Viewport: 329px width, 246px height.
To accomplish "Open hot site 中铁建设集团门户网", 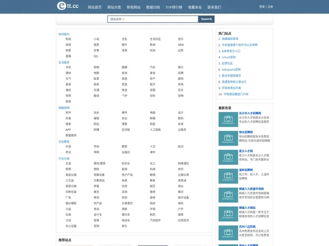I will pyautogui.click(x=236, y=94).
